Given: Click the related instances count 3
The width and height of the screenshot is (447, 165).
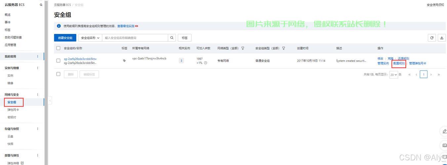Looking at the screenshot, I should (x=181, y=61).
